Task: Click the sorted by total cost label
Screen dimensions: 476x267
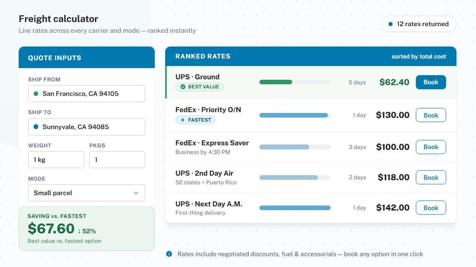Action: [419, 56]
